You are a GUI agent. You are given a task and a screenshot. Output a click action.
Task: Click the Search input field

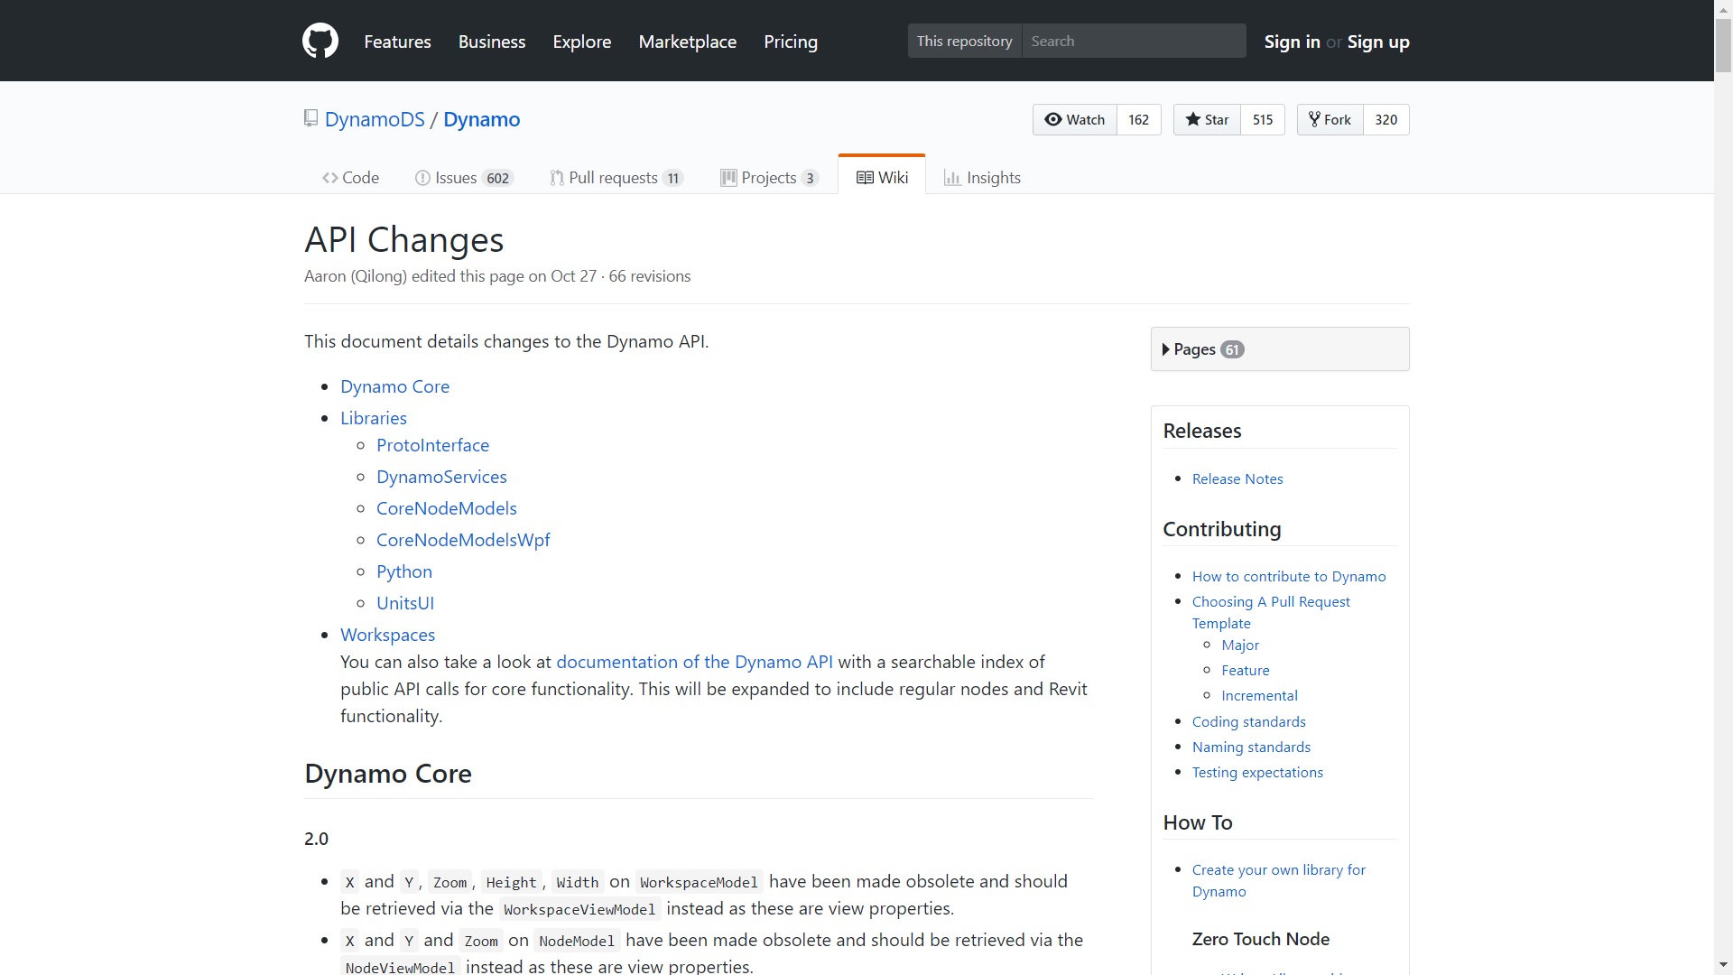point(1134,41)
